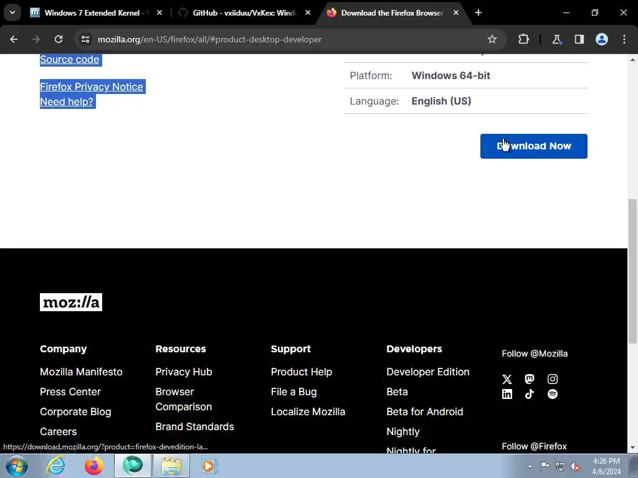Open Mozilla's LinkedIn icon

tap(507, 394)
